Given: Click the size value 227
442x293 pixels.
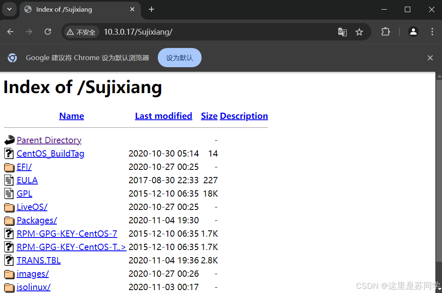Looking at the screenshot, I should click(x=211, y=180).
